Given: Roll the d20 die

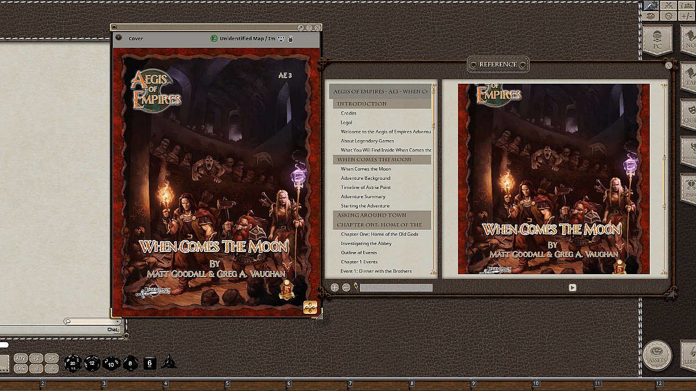Looking at the screenshot, I should [x=73, y=363].
